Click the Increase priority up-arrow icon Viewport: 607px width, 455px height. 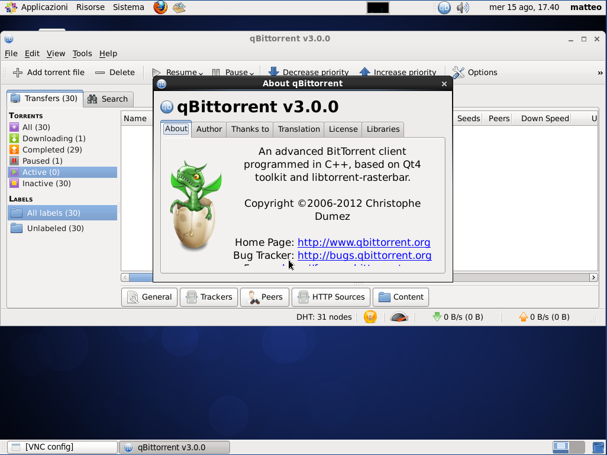tap(365, 72)
